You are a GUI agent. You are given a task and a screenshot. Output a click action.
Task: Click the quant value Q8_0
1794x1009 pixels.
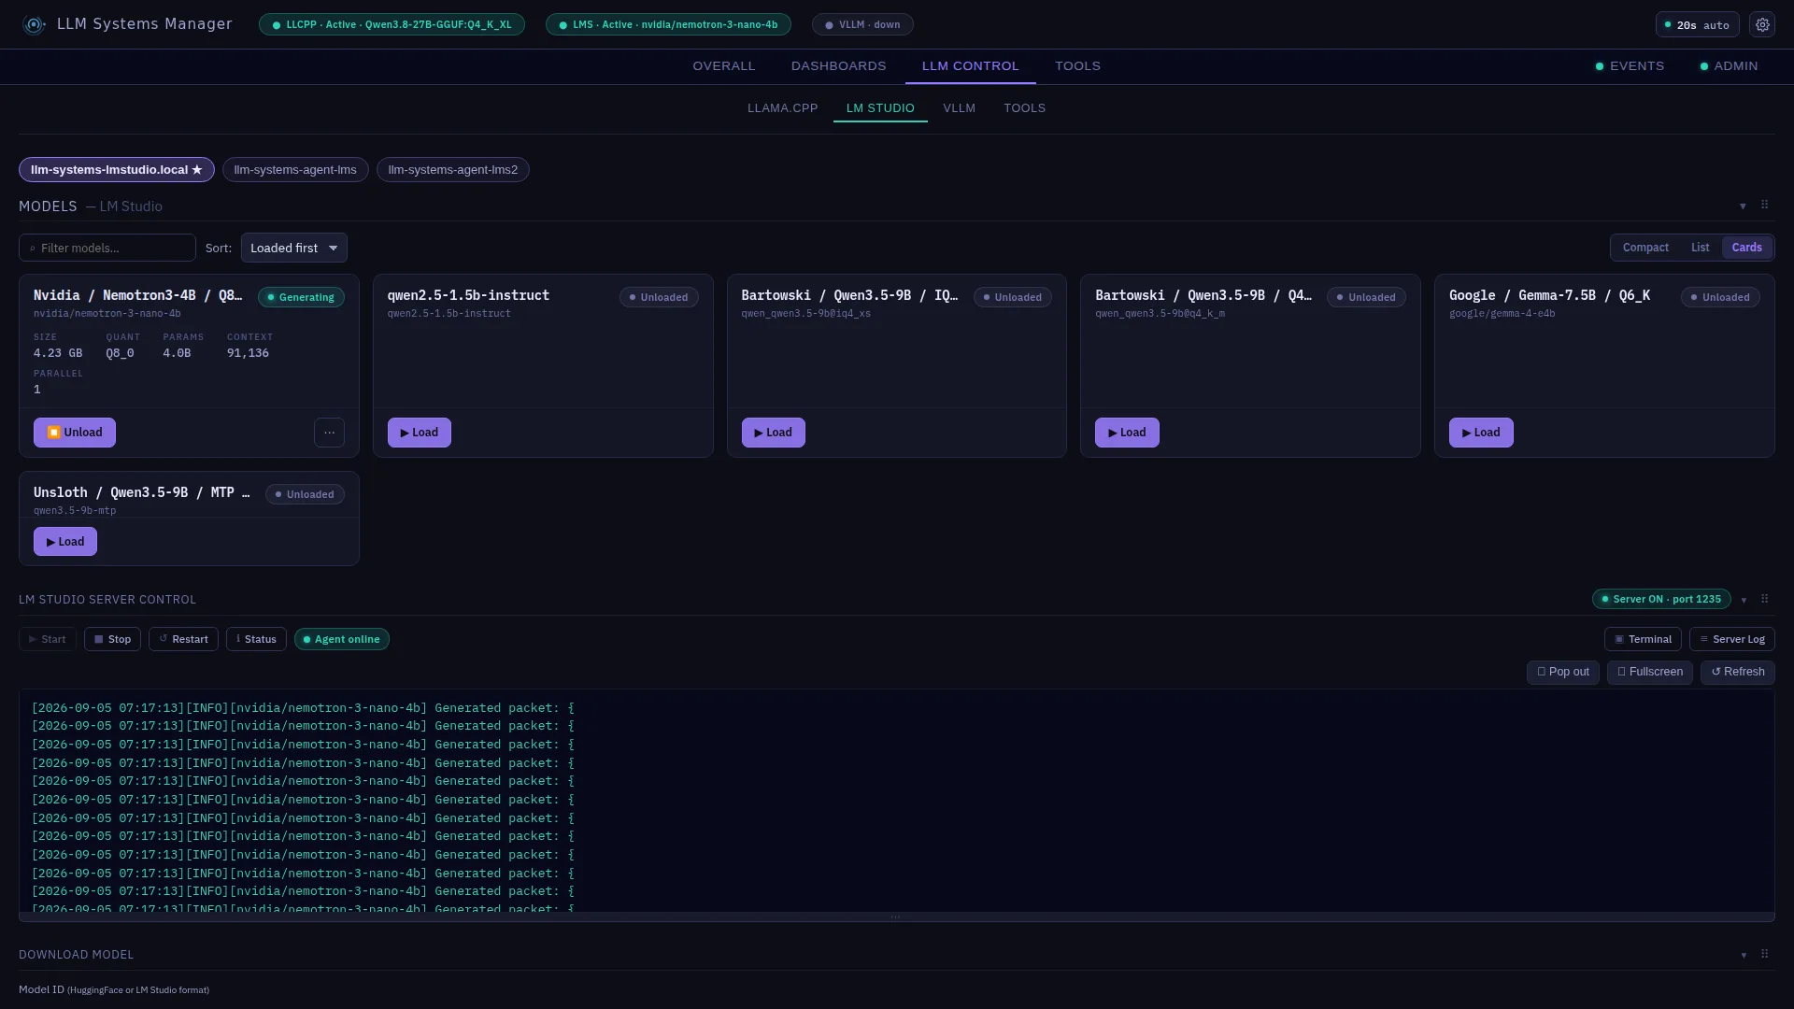tap(120, 353)
